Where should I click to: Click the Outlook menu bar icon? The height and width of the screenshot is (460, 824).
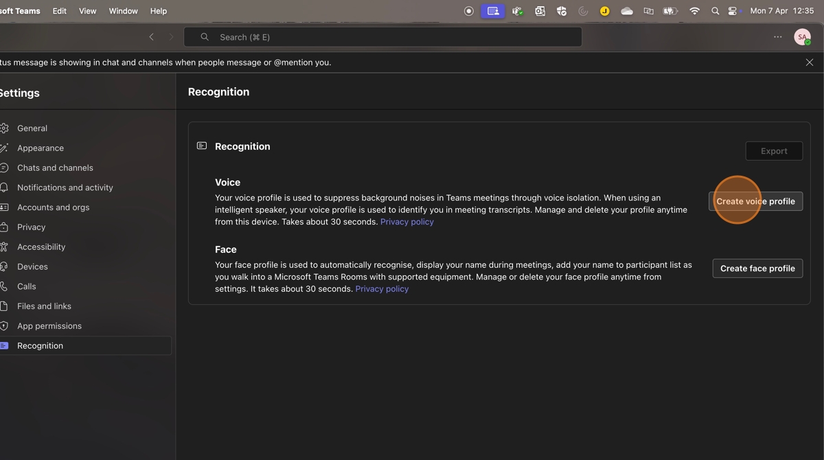click(540, 11)
